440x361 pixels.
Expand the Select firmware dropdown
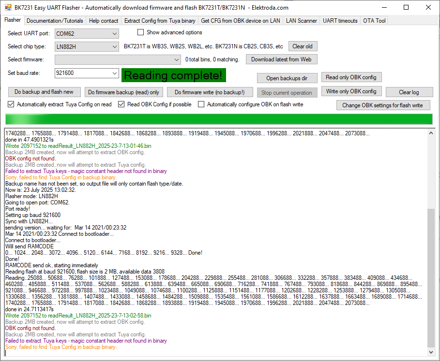[118, 59]
